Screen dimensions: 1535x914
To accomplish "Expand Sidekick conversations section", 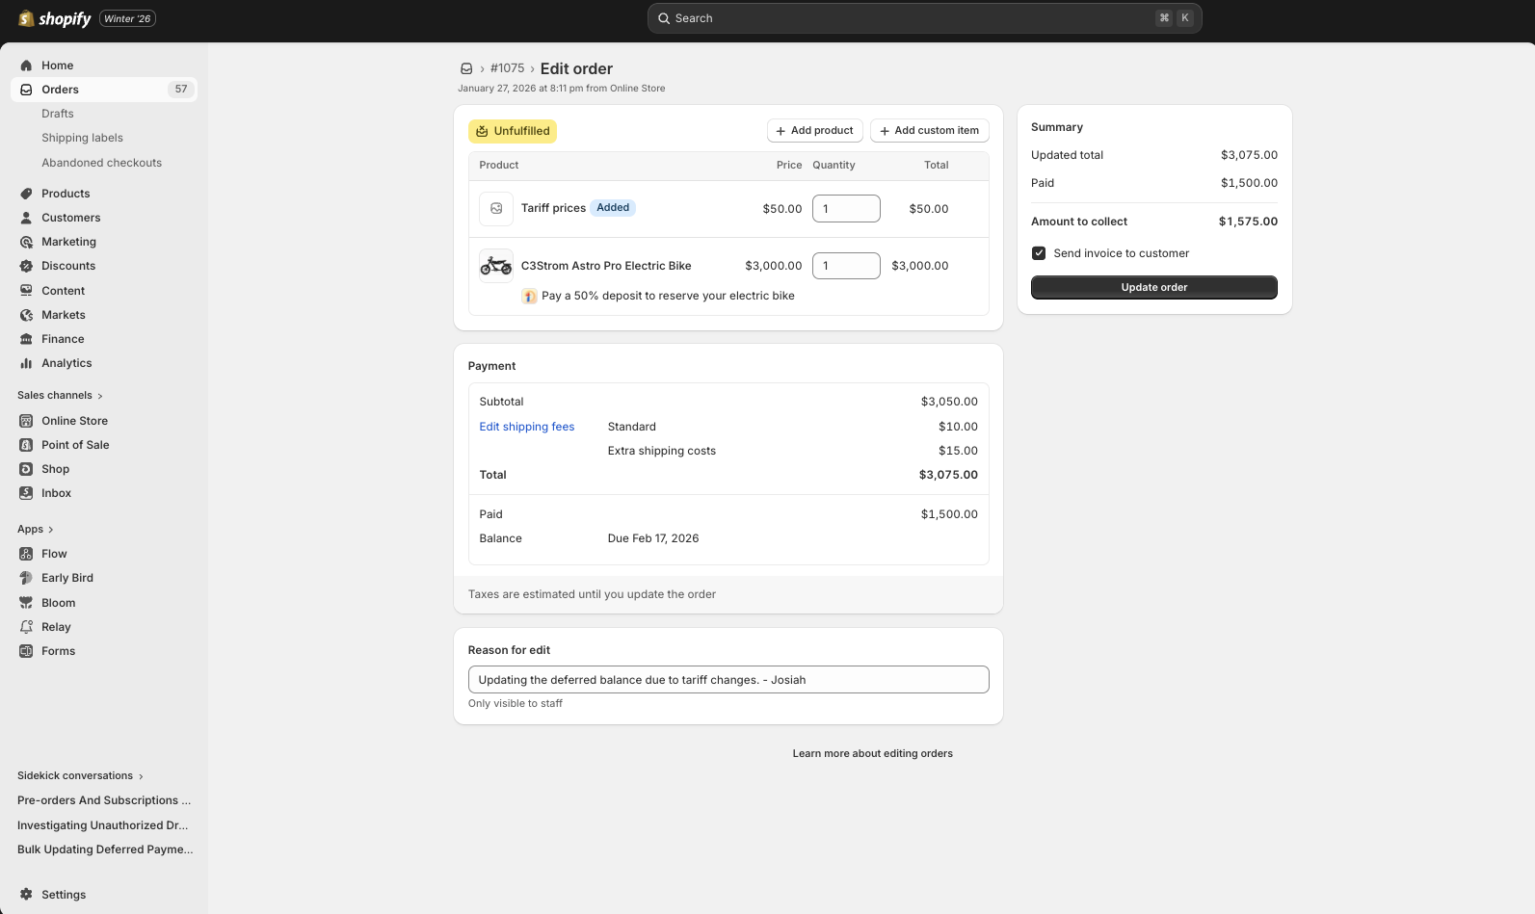I will pos(80,776).
